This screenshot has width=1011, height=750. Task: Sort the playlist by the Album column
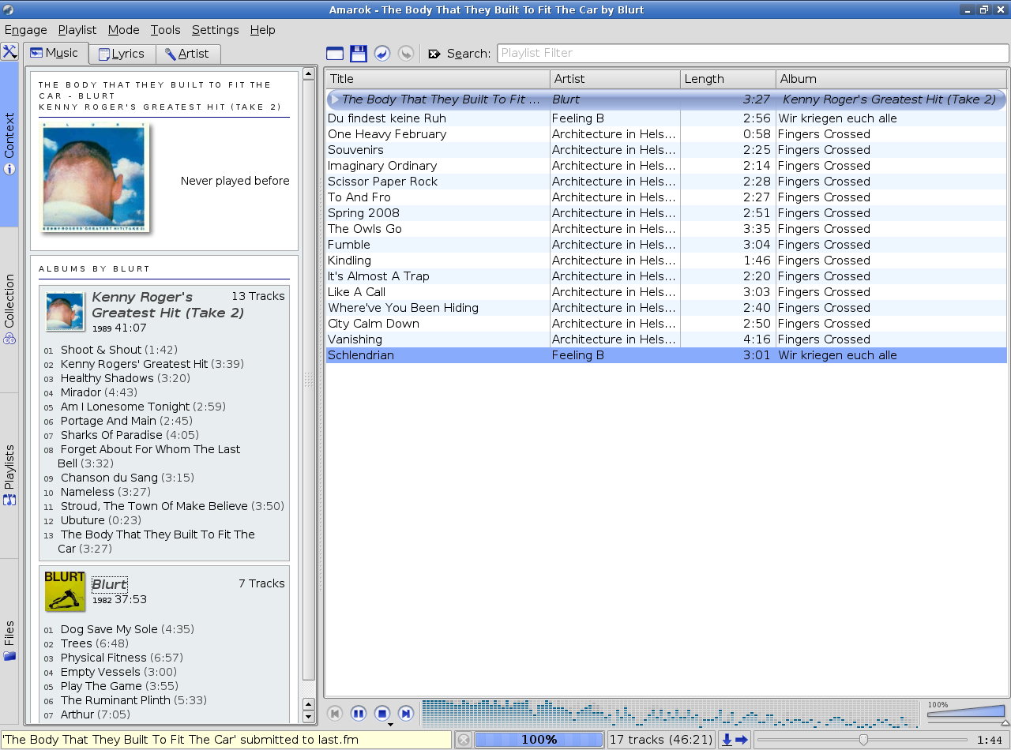(x=892, y=79)
